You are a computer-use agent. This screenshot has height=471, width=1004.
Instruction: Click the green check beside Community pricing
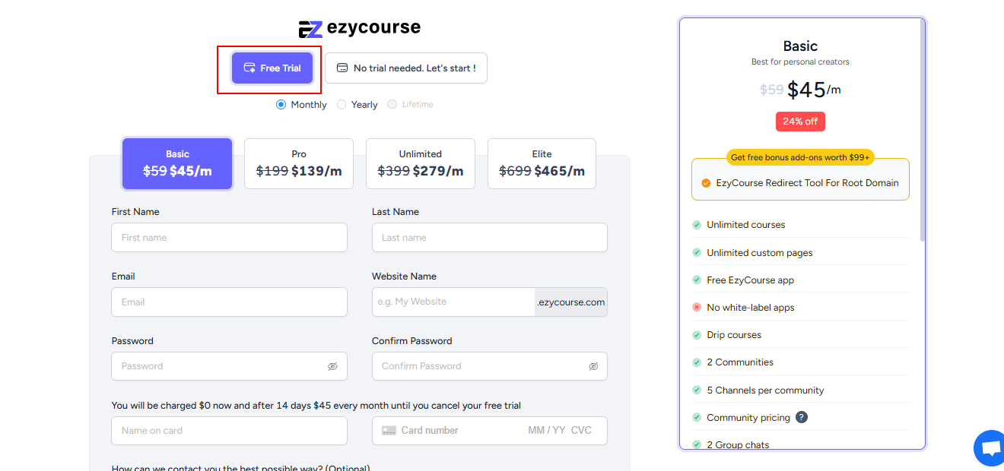tap(697, 418)
